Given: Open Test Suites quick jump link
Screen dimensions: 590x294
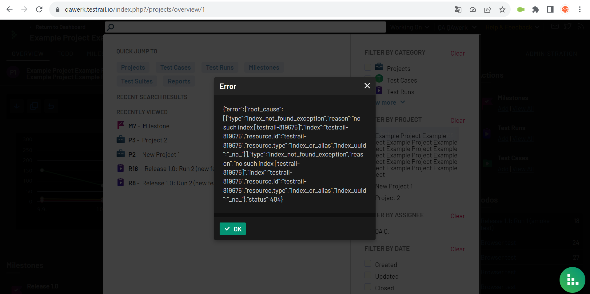Looking at the screenshot, I should pyautogui.click(x=137, y=81).
